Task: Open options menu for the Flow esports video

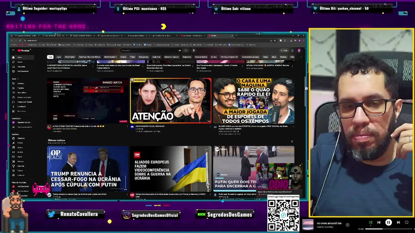Action: [x=293, y=127]
